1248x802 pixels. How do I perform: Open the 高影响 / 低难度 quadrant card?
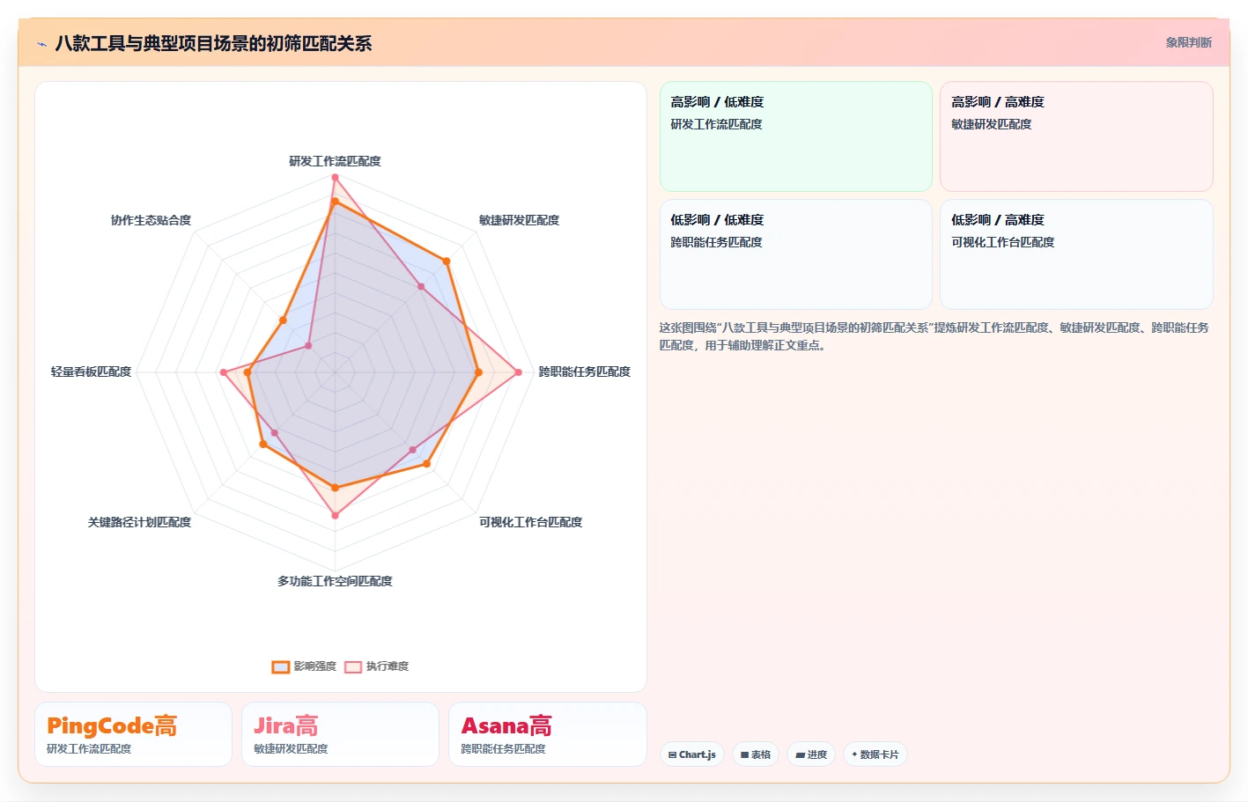point(796,136)
